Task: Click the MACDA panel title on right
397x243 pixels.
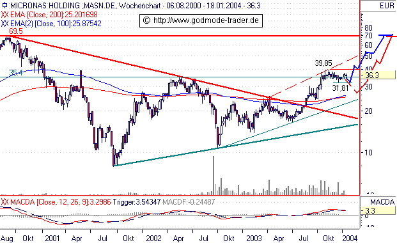Action: 382,202
